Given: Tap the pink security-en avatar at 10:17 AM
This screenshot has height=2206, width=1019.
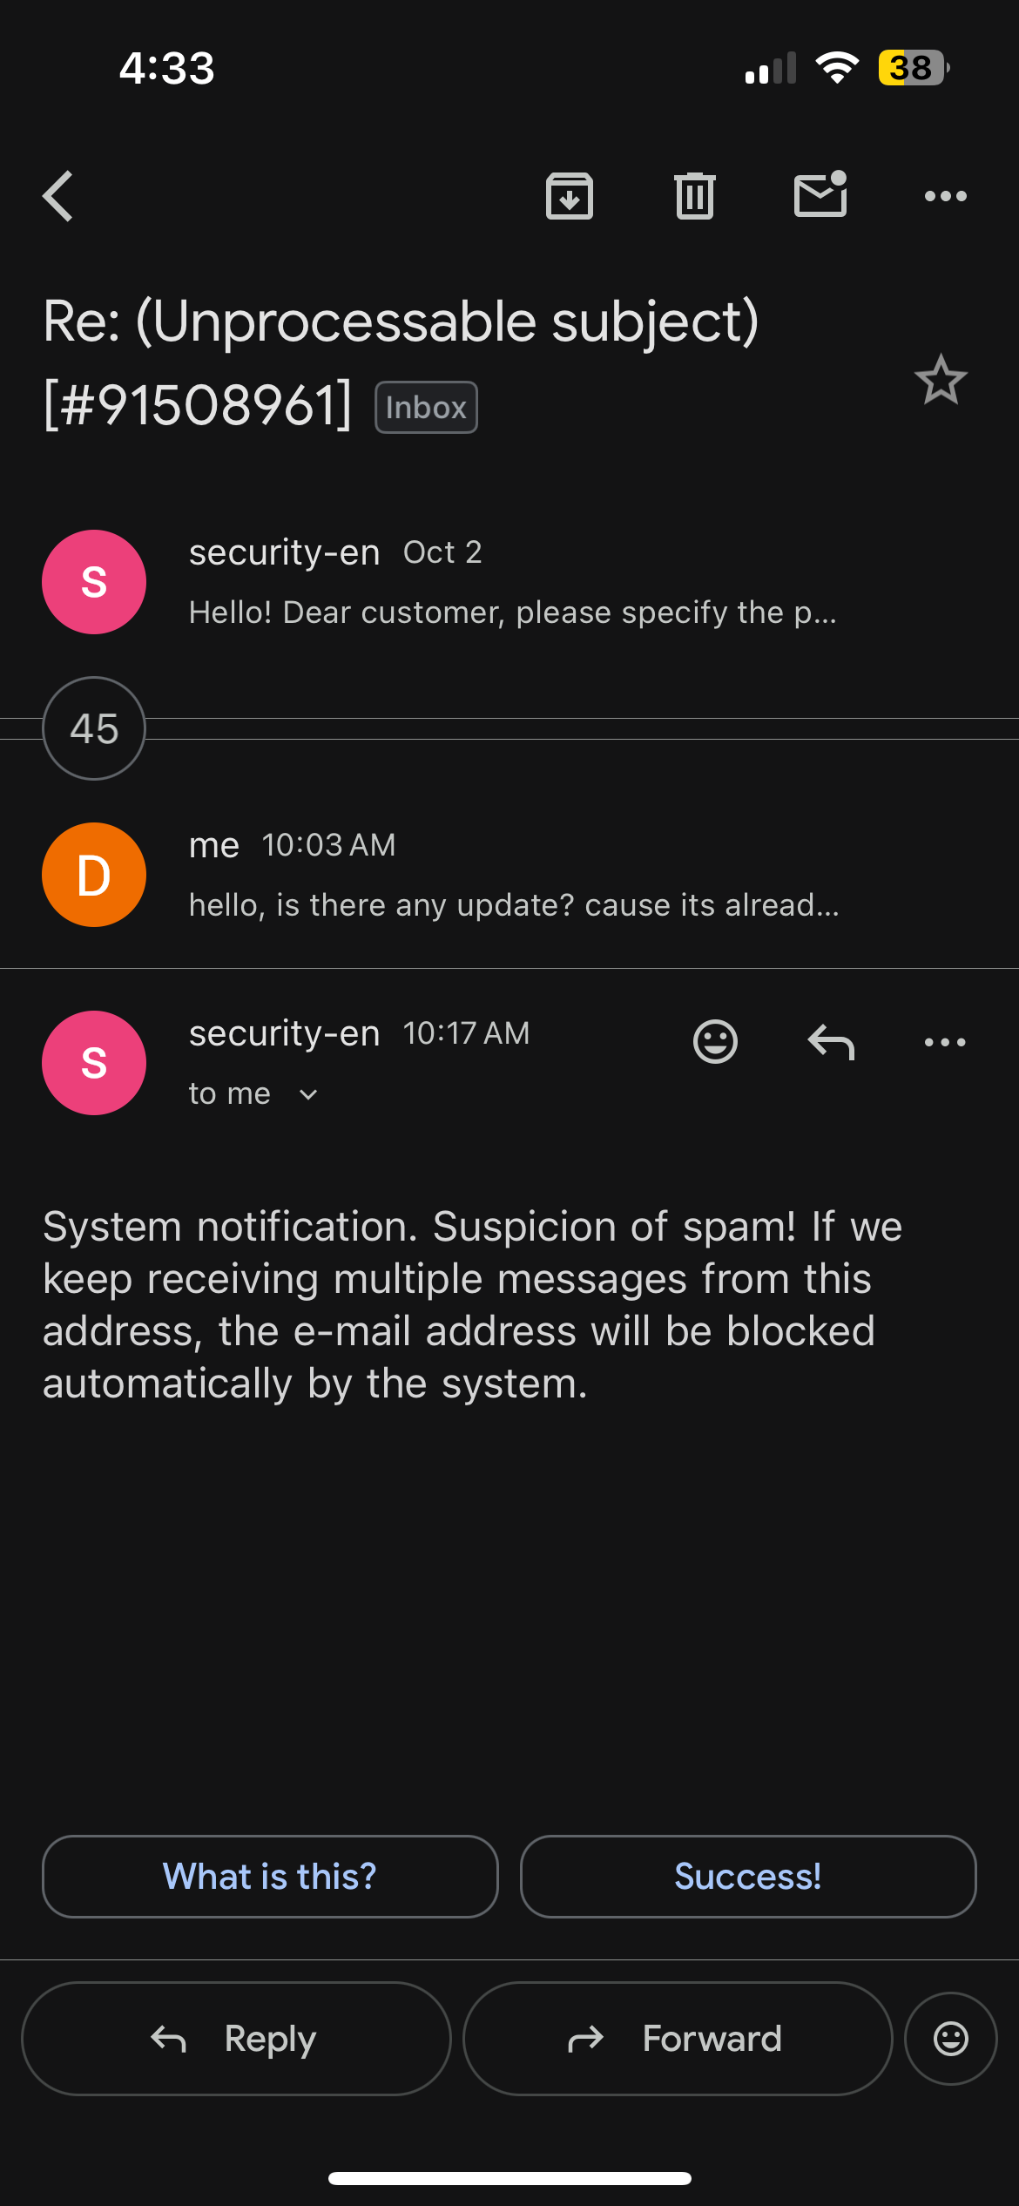Looking at the screenshot, I should tap(94, 1063).
